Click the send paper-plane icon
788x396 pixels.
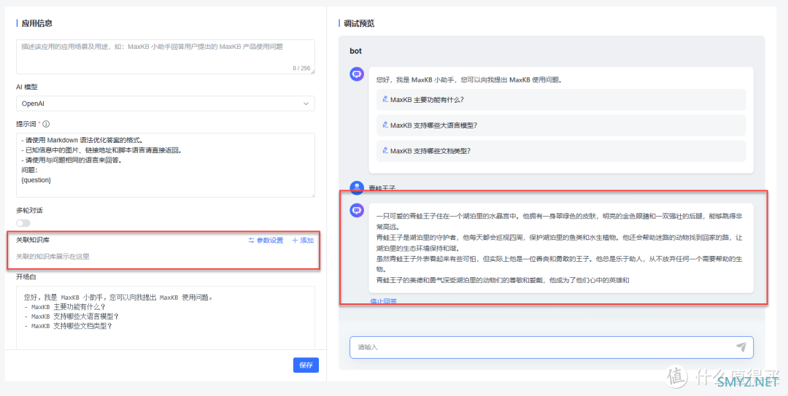tap(741, 346)
